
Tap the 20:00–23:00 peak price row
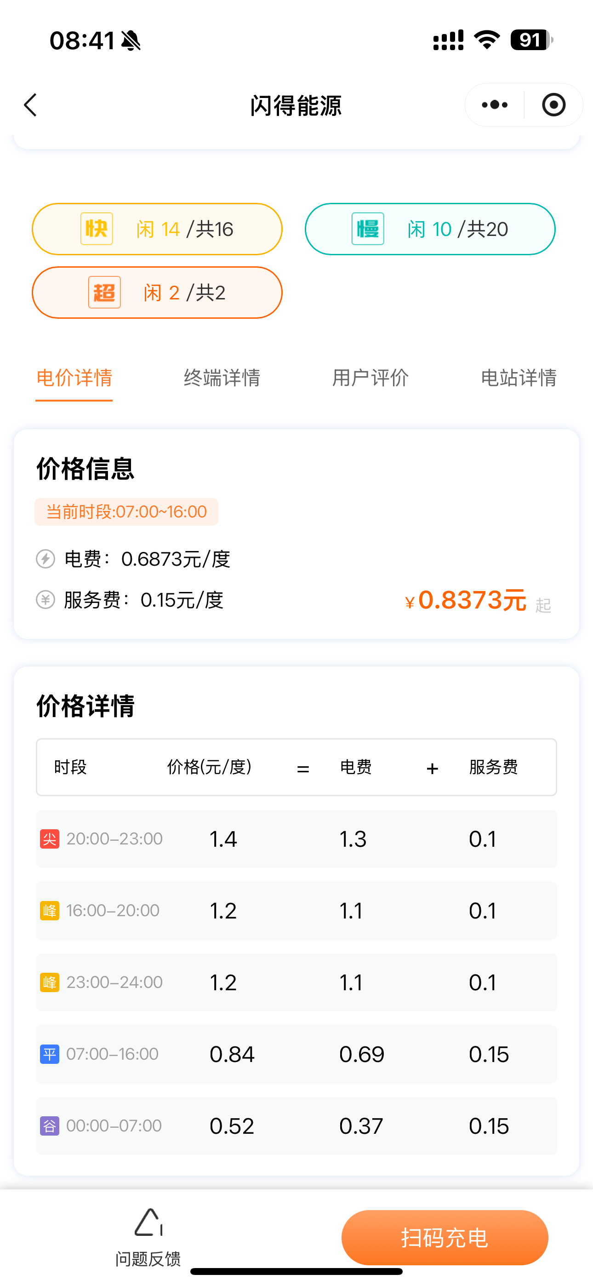[x=296, y=838]
